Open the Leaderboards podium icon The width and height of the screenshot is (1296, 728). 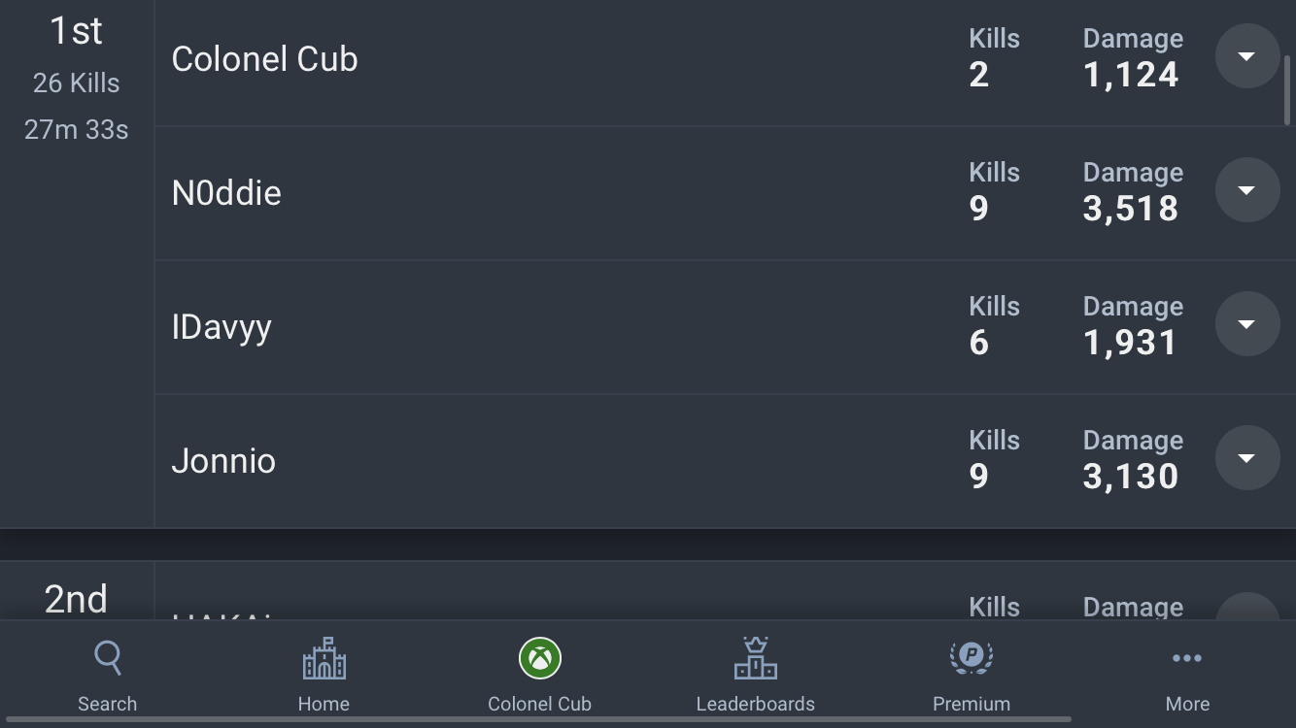(755, 658)
